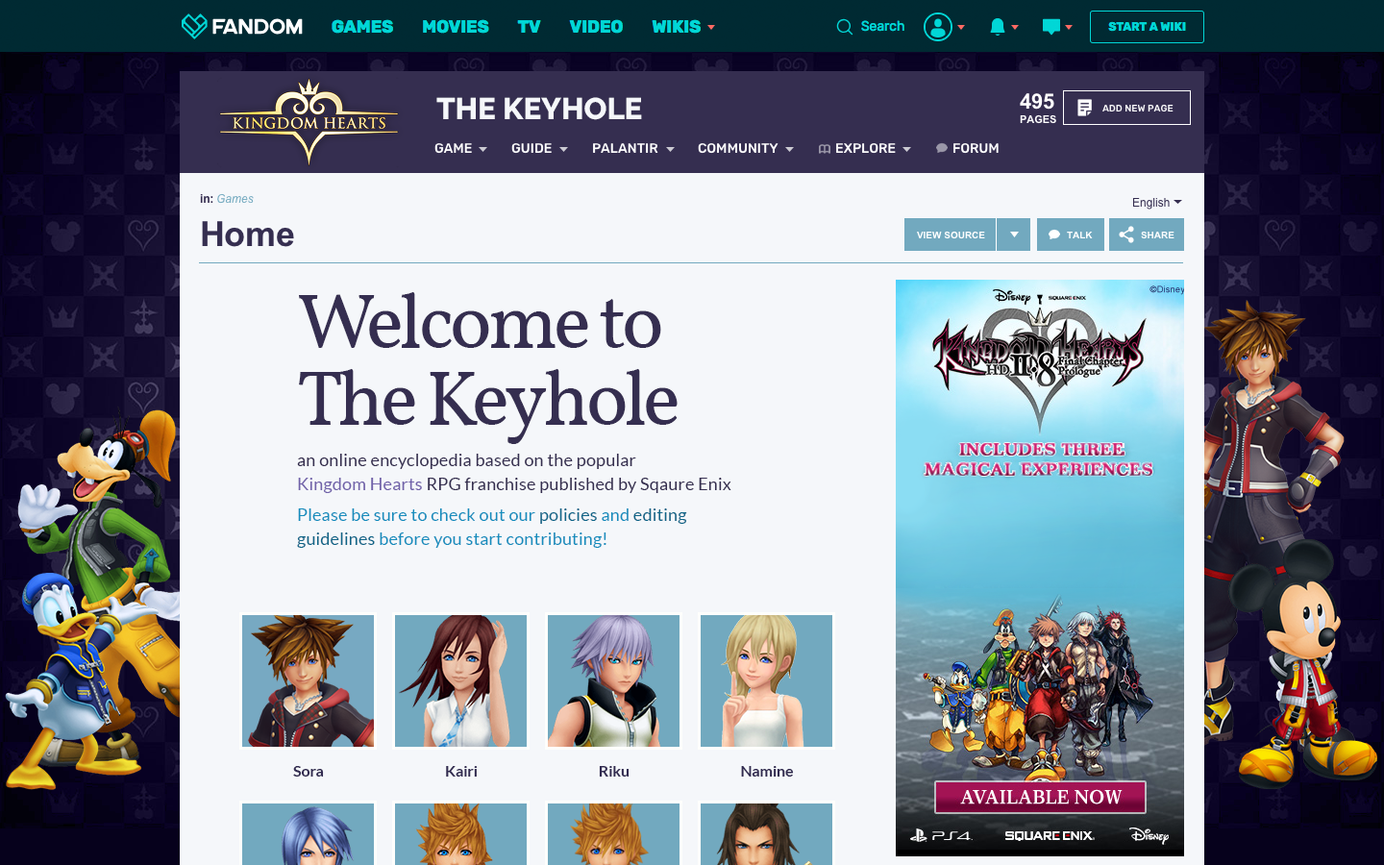Click The Keyhole wiki title
This screenshot has height=865, width=1384.
coord(539,109)
